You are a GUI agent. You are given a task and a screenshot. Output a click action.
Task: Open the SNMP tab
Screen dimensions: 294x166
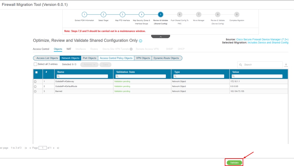170,49
